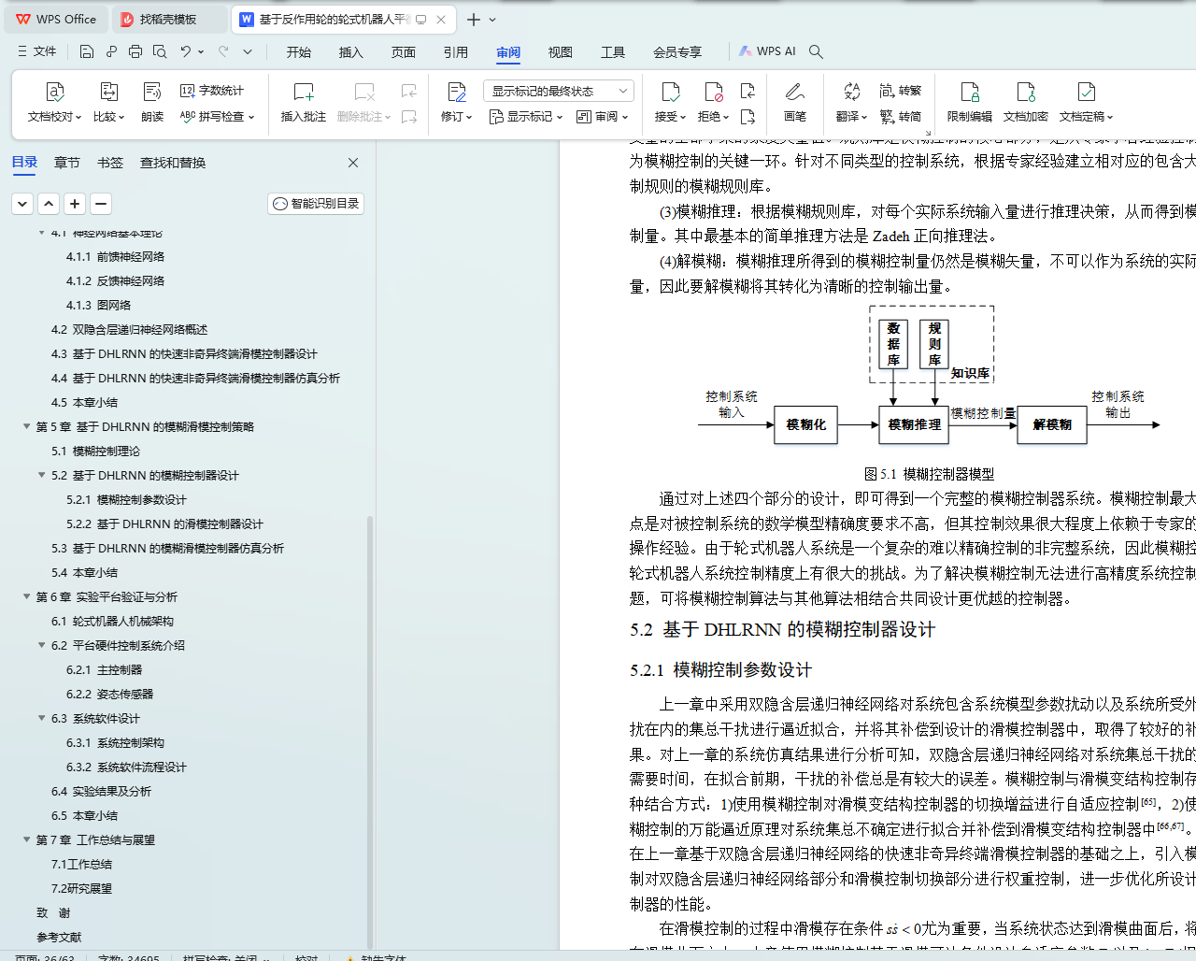
Task: Collapse 6.2 平台硬件控制系统介绍 node
Action: [x=42, y=645]
